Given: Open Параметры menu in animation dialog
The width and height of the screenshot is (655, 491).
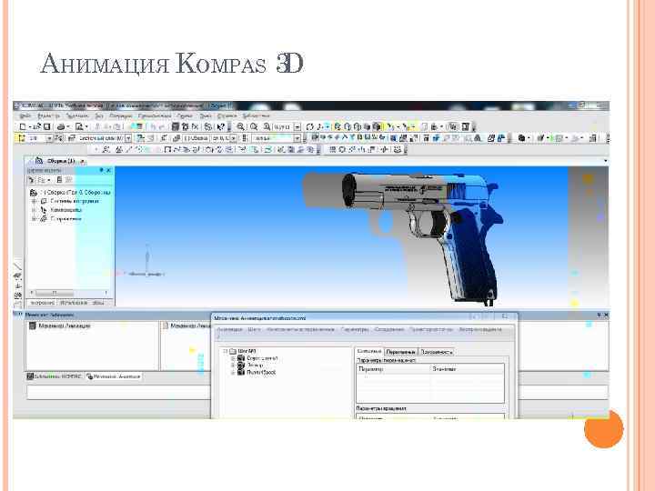Looking at the screenshot, I should 354,329.
